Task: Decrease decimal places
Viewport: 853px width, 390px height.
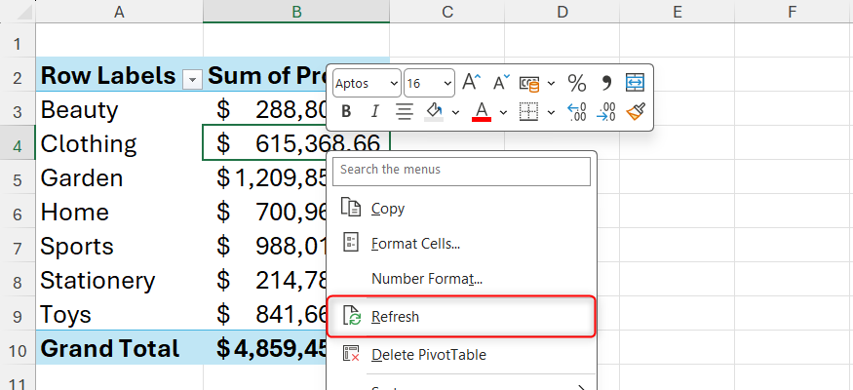Action: (605, 112)
